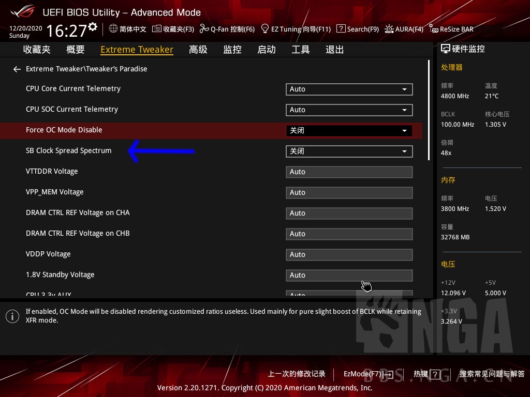This screenshot has height=397, width=530.
Task: Select VTTDDR Voltage label
Action: pos(52,171)
